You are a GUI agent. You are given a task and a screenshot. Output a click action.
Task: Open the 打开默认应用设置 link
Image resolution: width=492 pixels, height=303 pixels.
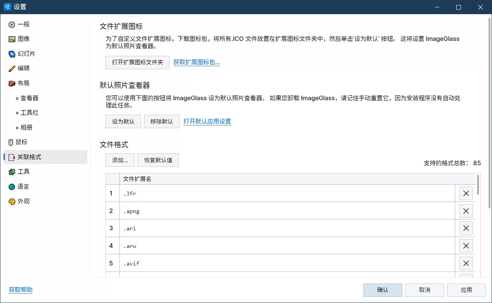(x=207, y=121)
